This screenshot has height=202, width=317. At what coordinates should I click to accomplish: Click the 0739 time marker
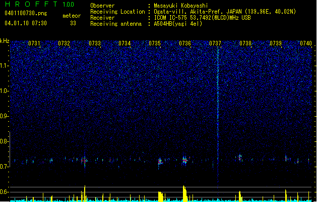point(276,43)
